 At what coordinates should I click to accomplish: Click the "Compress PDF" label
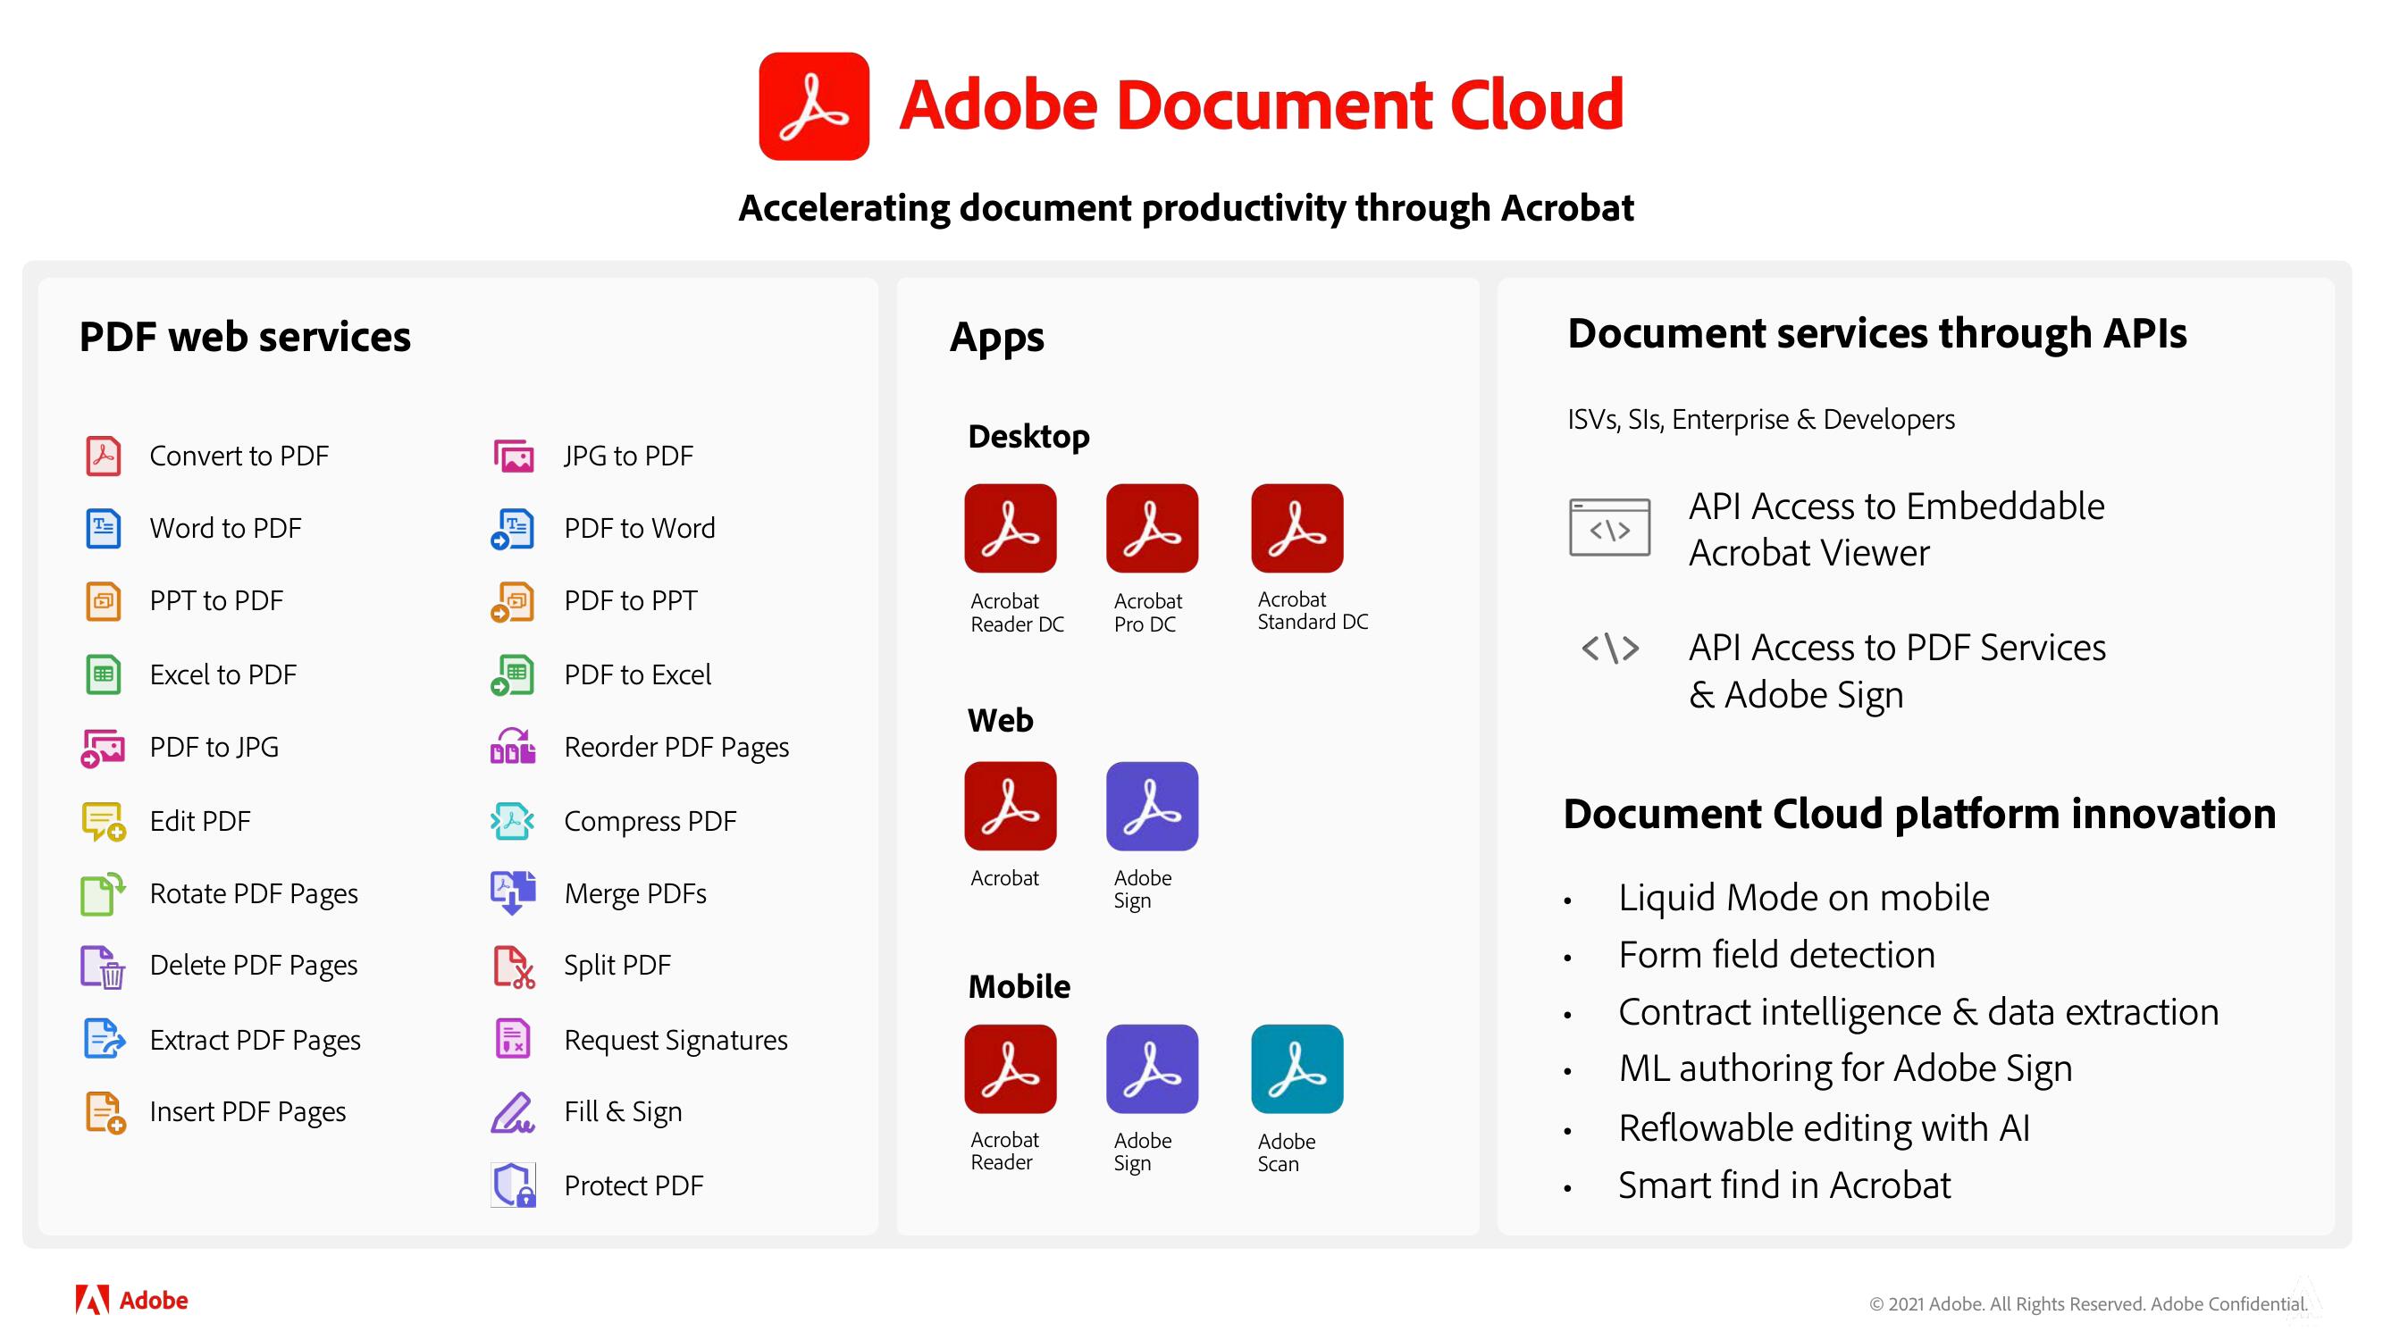pos(650,822)
